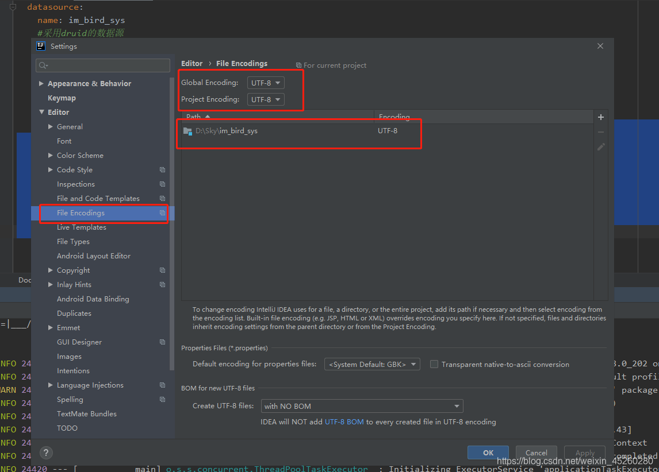Click the help question mark icon

pyautogui.click(x=46, y=452)
